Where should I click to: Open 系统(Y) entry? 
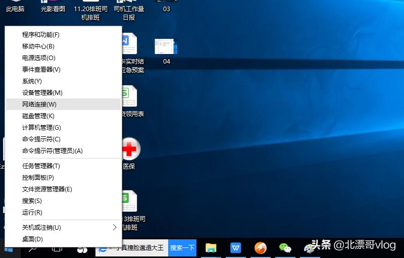pyautogui.click(x=63, y=81)
